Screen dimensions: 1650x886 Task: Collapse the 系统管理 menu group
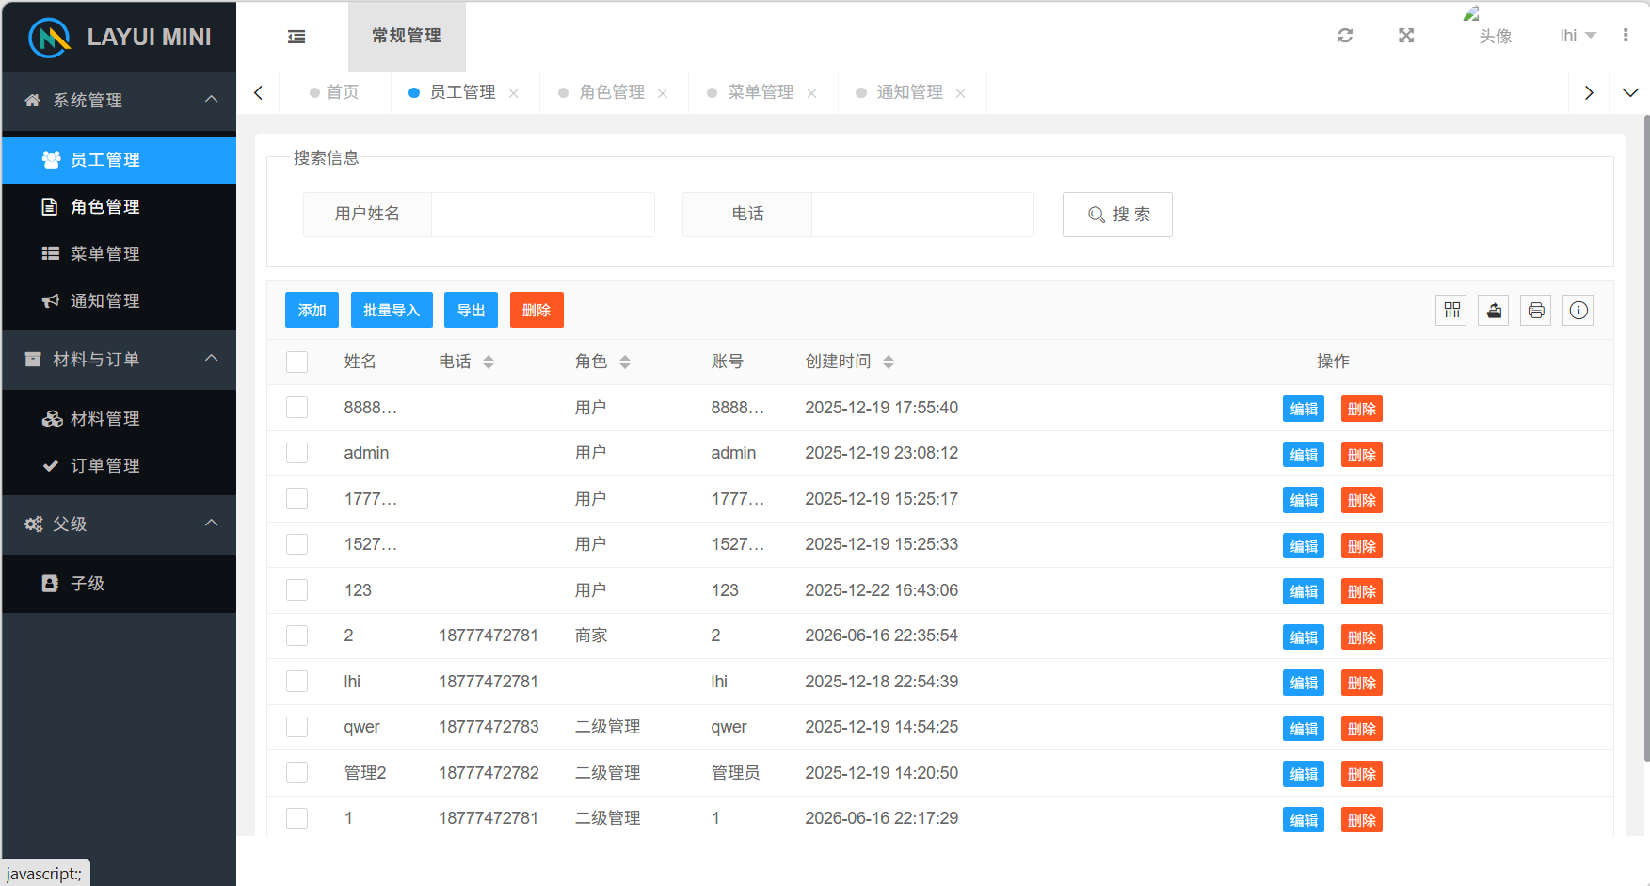click(x=119, y=100)
